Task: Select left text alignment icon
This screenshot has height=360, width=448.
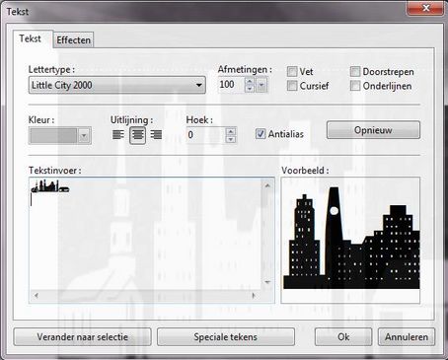Action: tap(118, 135)
